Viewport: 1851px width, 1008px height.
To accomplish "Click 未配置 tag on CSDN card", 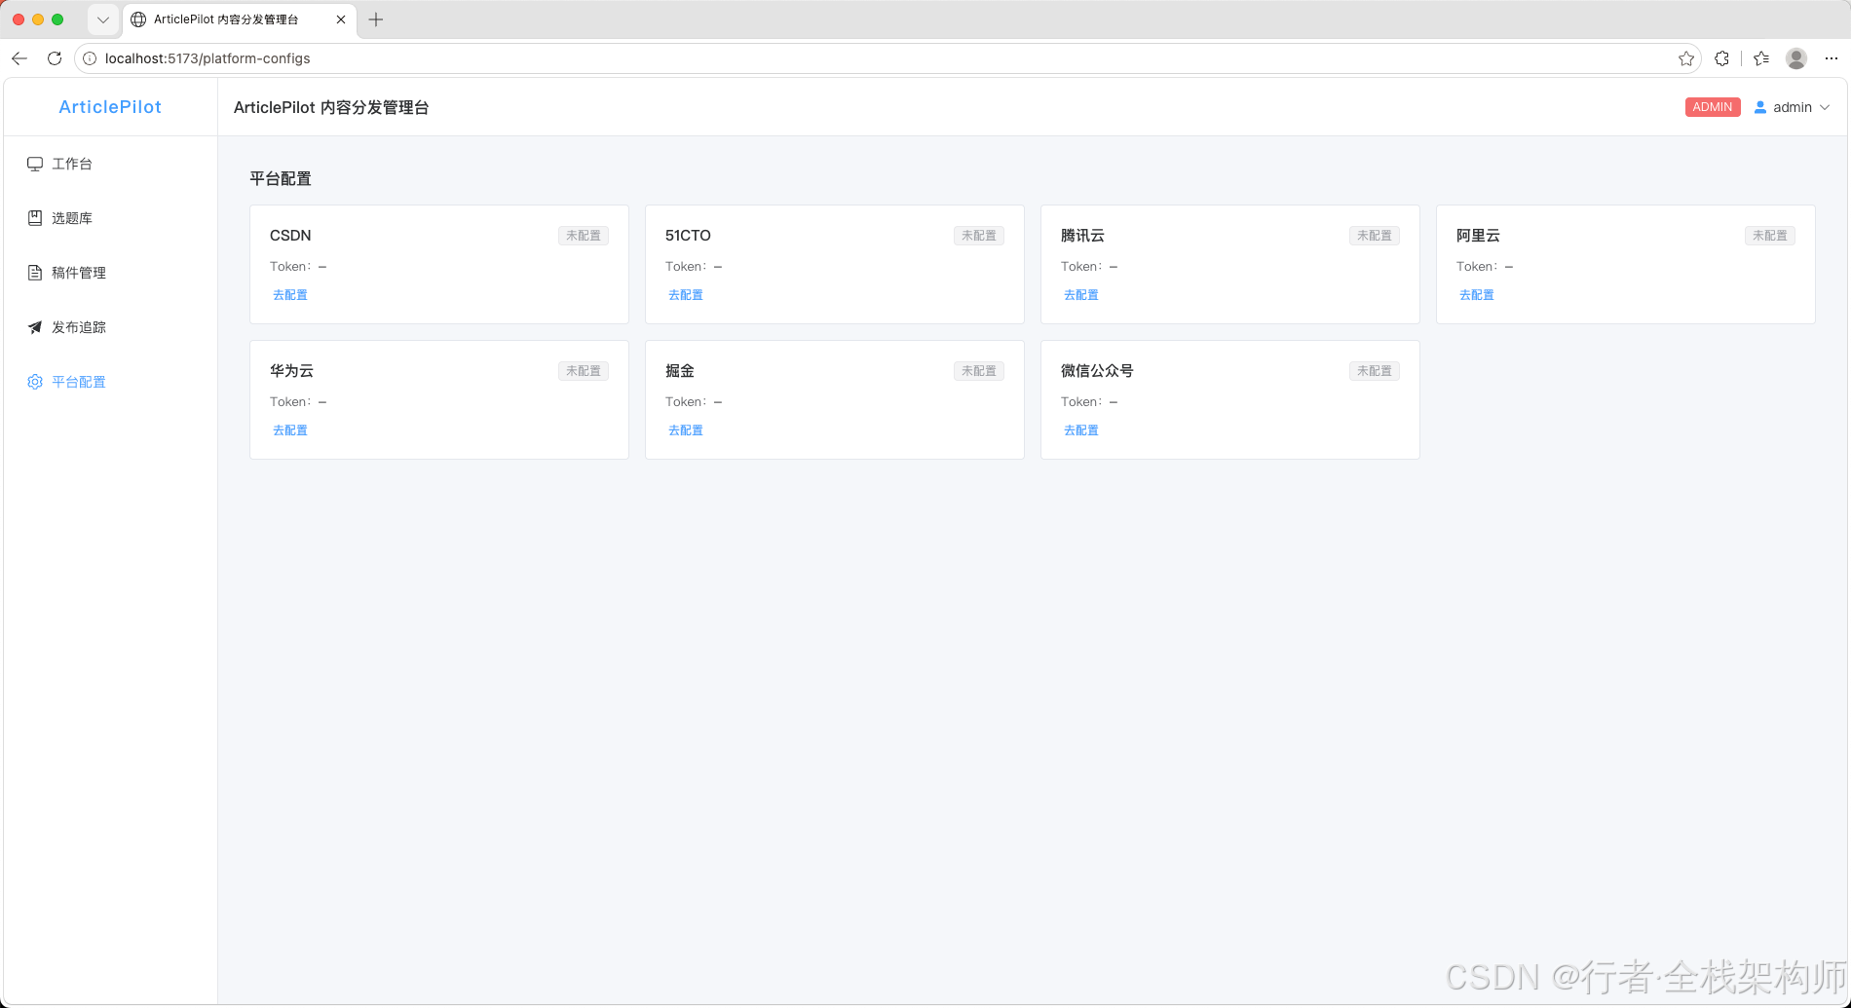I will tap(584, 236).
